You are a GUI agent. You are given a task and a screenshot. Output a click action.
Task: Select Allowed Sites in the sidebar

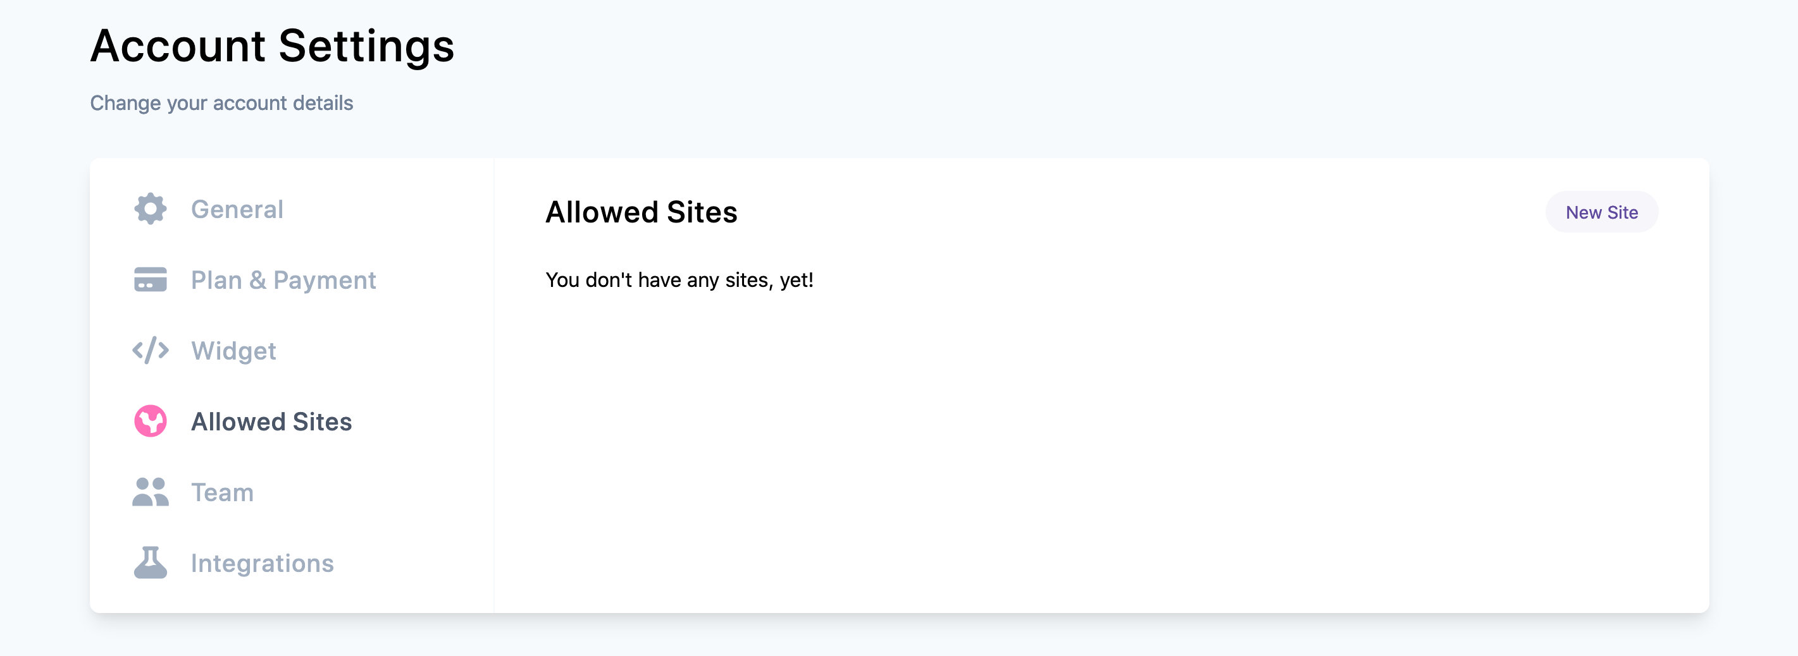coord(271,421)
